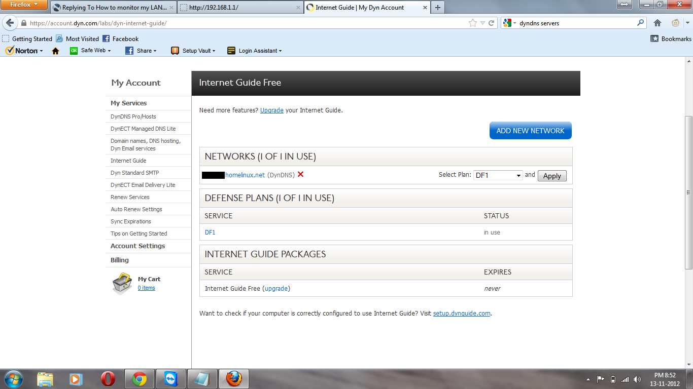This screenshot has height=389, width=693.
Task: Open the Bookmarks toolbar button
Action: 671,38
